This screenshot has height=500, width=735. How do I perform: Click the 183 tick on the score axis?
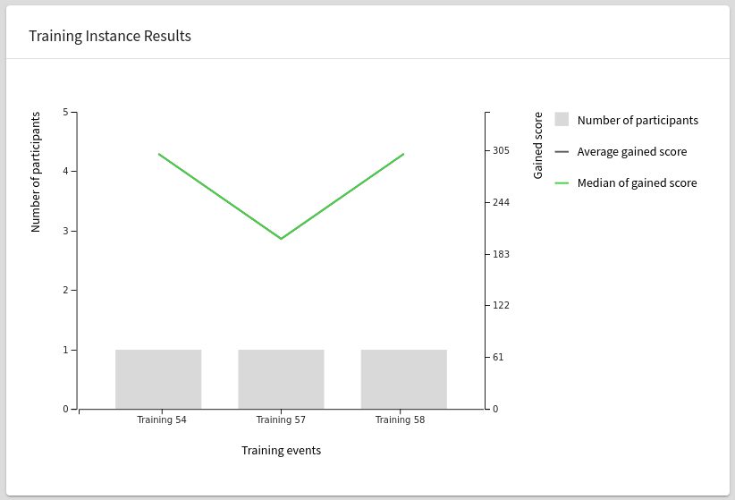[501, 254]
